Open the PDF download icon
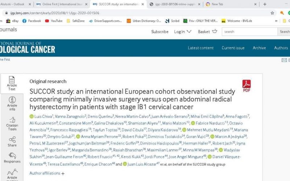The image size is (290, 181). point(246,86)
